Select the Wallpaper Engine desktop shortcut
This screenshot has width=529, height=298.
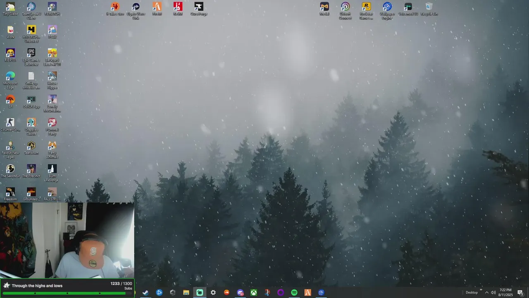pos(387,11)
